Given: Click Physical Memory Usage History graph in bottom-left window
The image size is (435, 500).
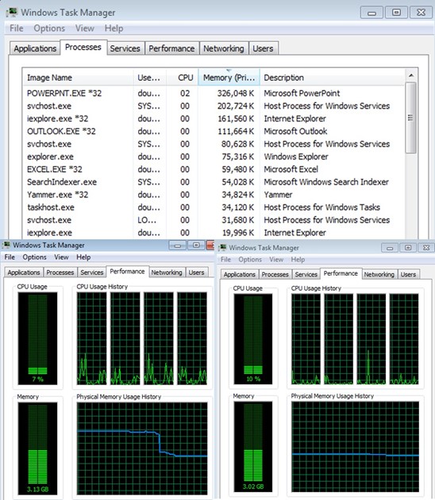Looking at the screenshot, I should 142,448.
